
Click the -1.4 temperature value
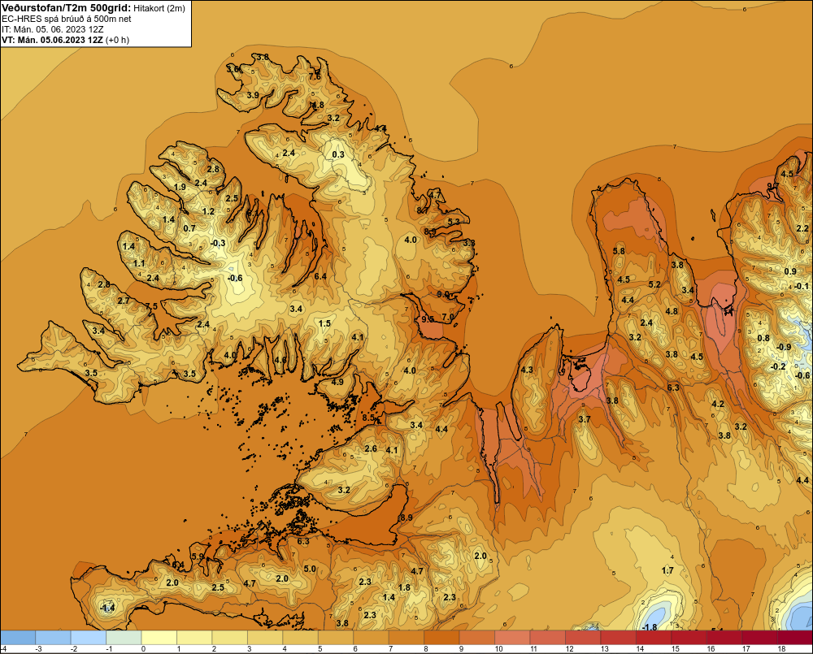[x=107, y=608]
